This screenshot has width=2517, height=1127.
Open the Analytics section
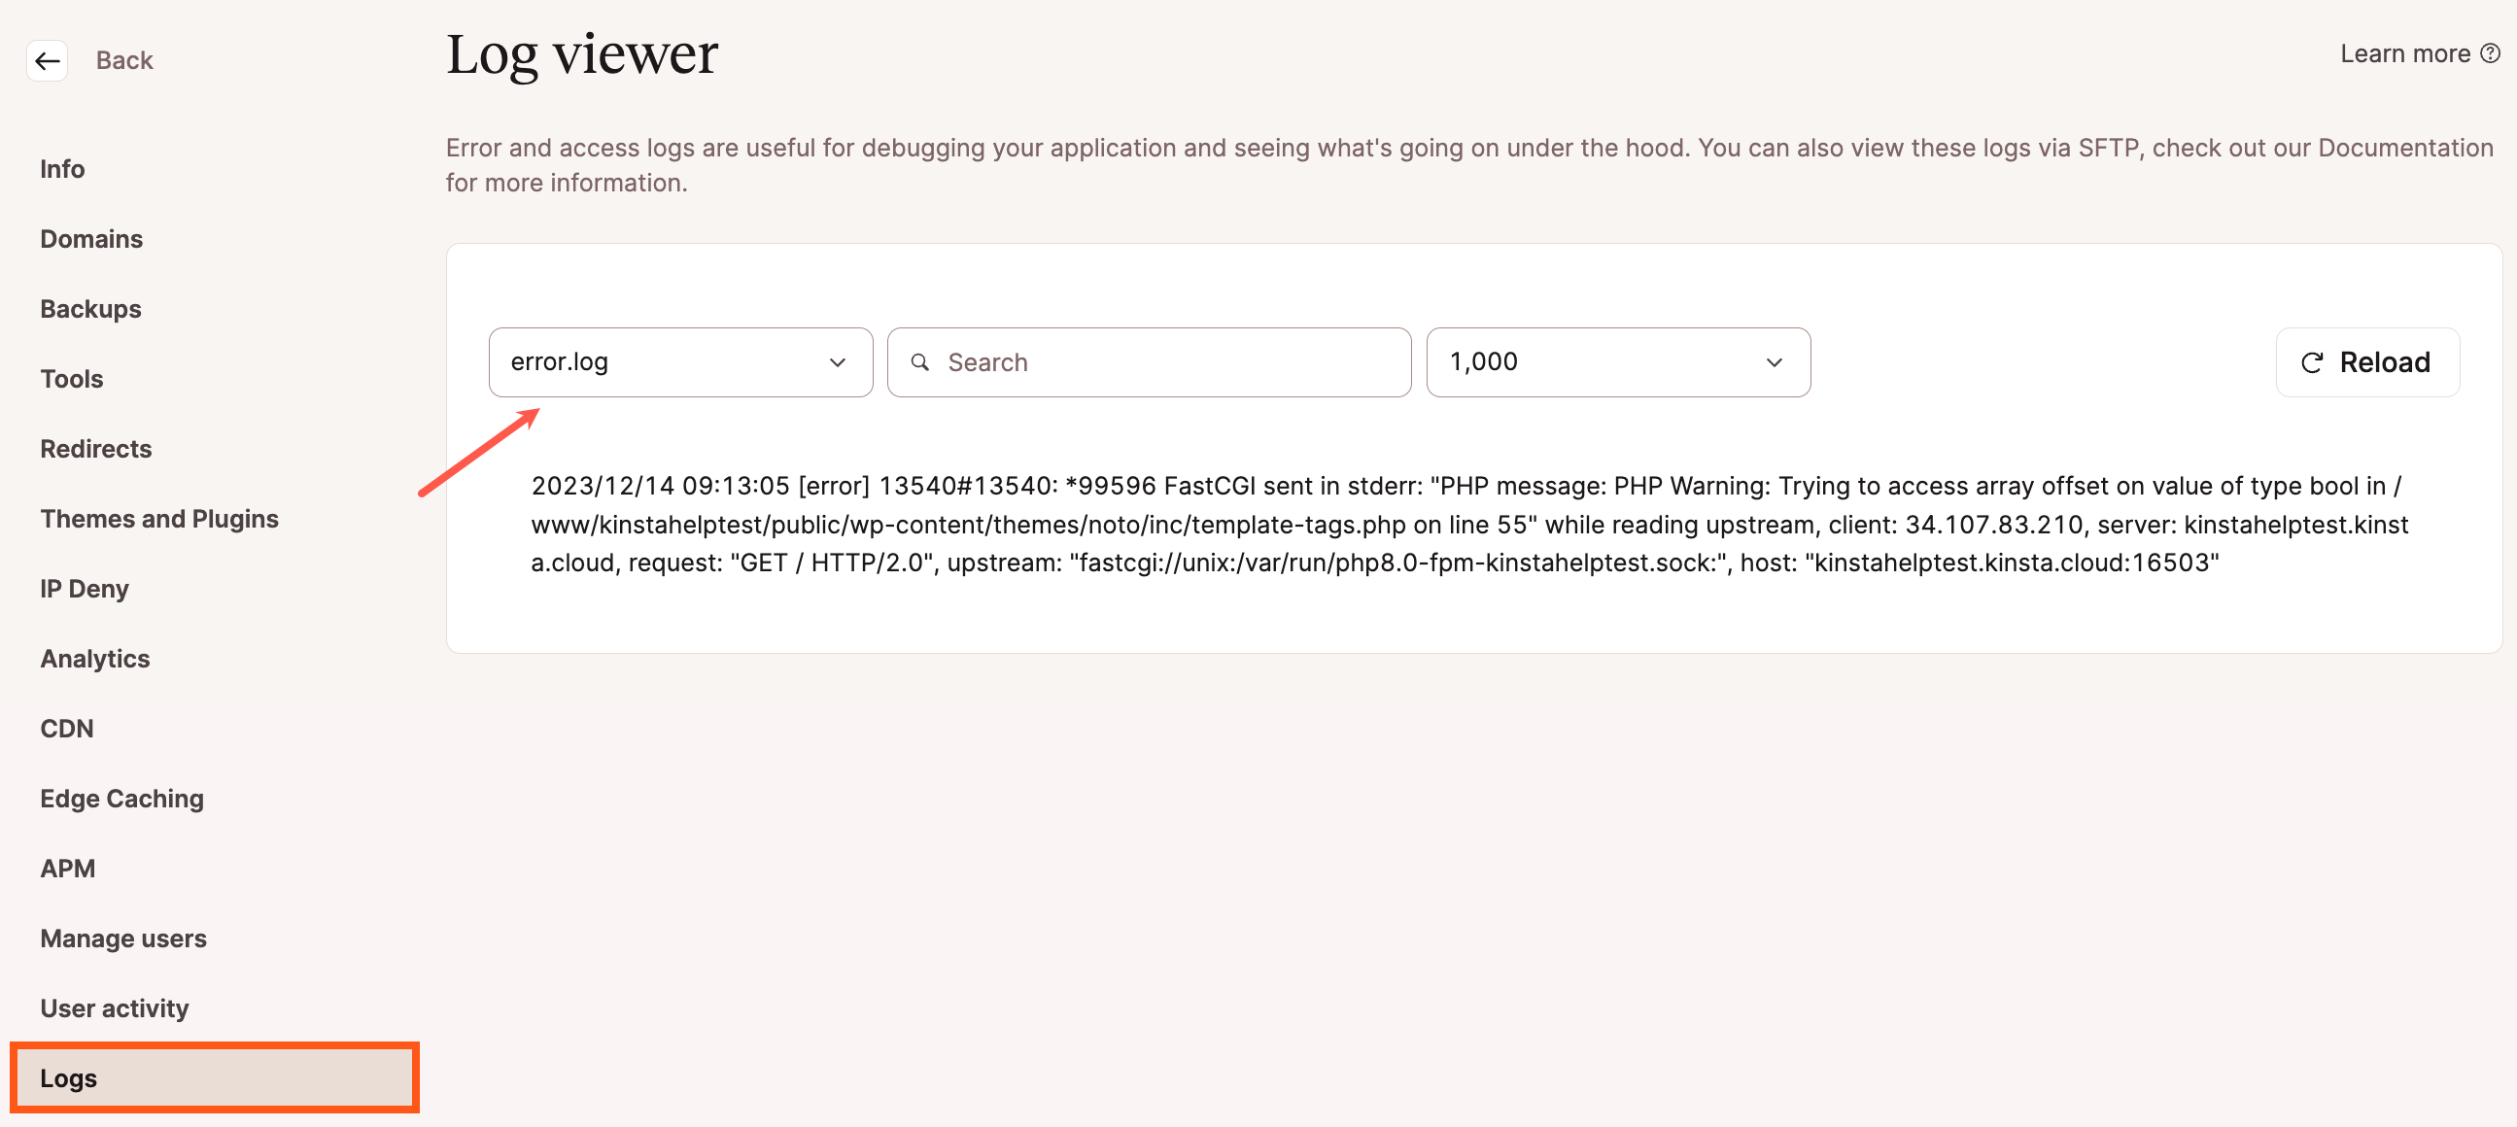pos(94,658)
